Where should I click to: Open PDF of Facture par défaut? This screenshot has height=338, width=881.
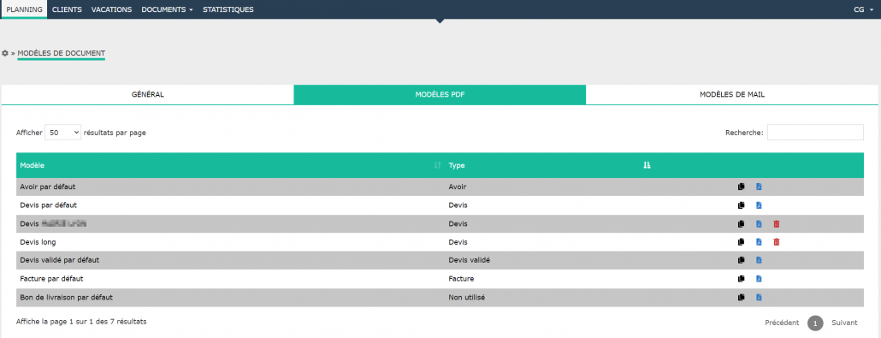click(x=759, y=278)
